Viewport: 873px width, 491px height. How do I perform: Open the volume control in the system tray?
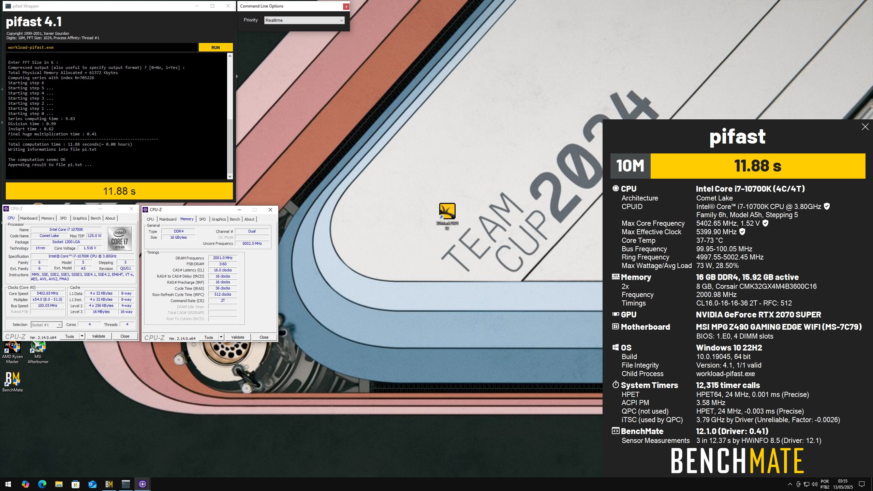pos(814,484)
